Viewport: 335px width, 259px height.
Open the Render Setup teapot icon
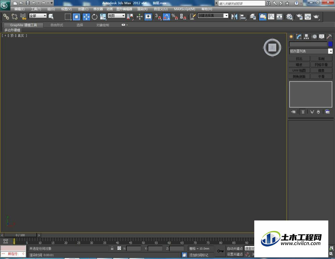(299, 17)
